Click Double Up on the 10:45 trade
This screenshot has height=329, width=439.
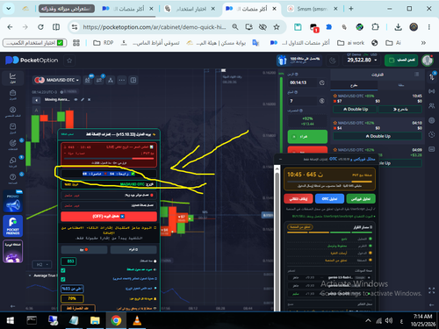click(356, 110)
